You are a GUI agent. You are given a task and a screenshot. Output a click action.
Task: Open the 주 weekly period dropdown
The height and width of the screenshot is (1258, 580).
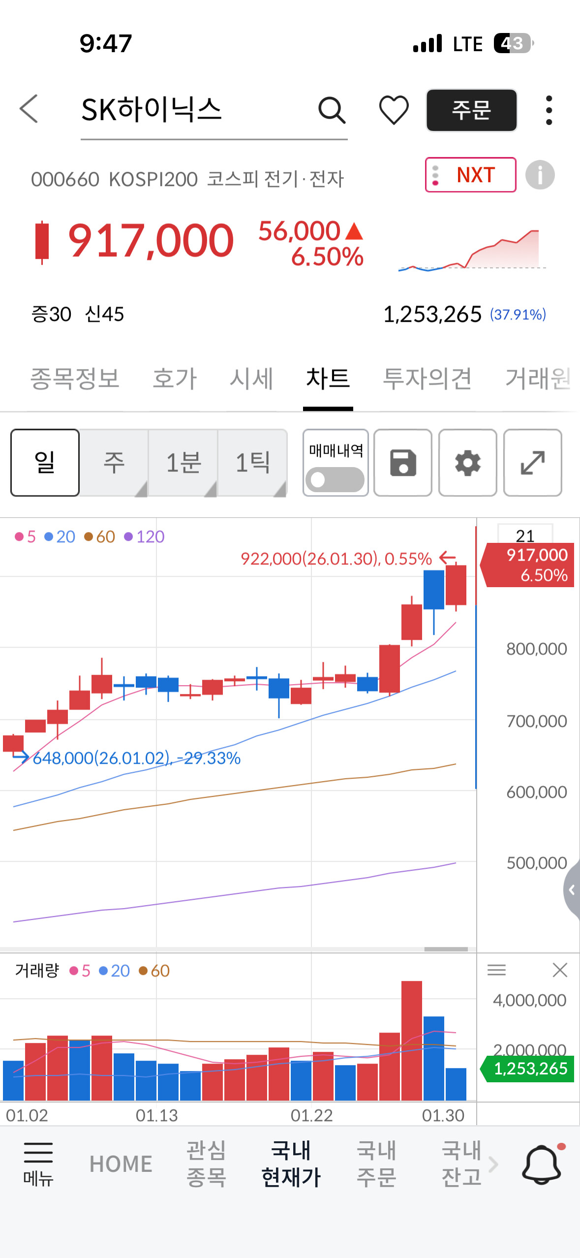pos(114,463)
